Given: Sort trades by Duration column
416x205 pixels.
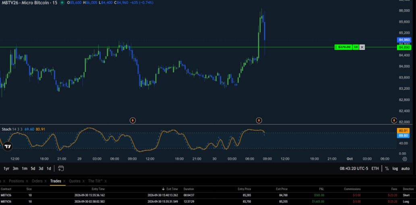Looking at the screenshot, I should coord(188,189).
